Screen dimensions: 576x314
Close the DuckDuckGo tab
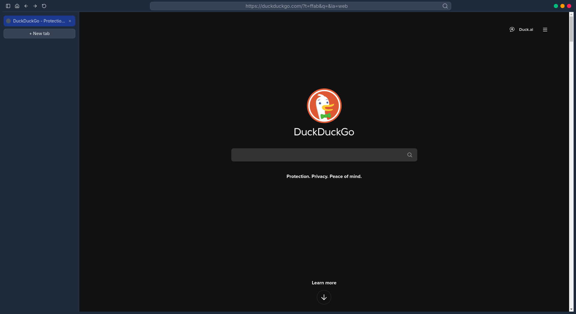(x=70, y=21)
